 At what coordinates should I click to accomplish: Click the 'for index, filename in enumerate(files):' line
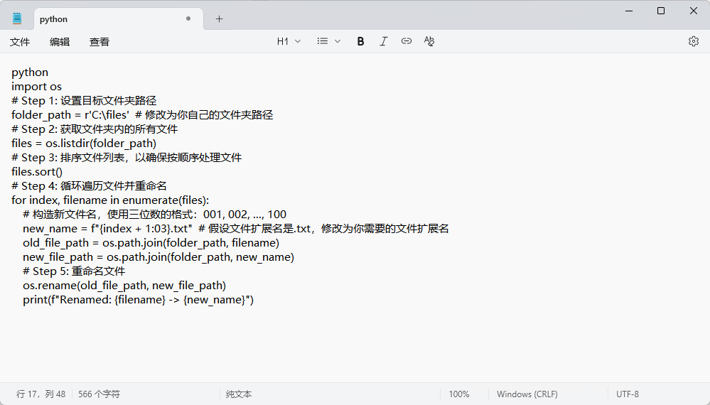[x=110, y=200]
